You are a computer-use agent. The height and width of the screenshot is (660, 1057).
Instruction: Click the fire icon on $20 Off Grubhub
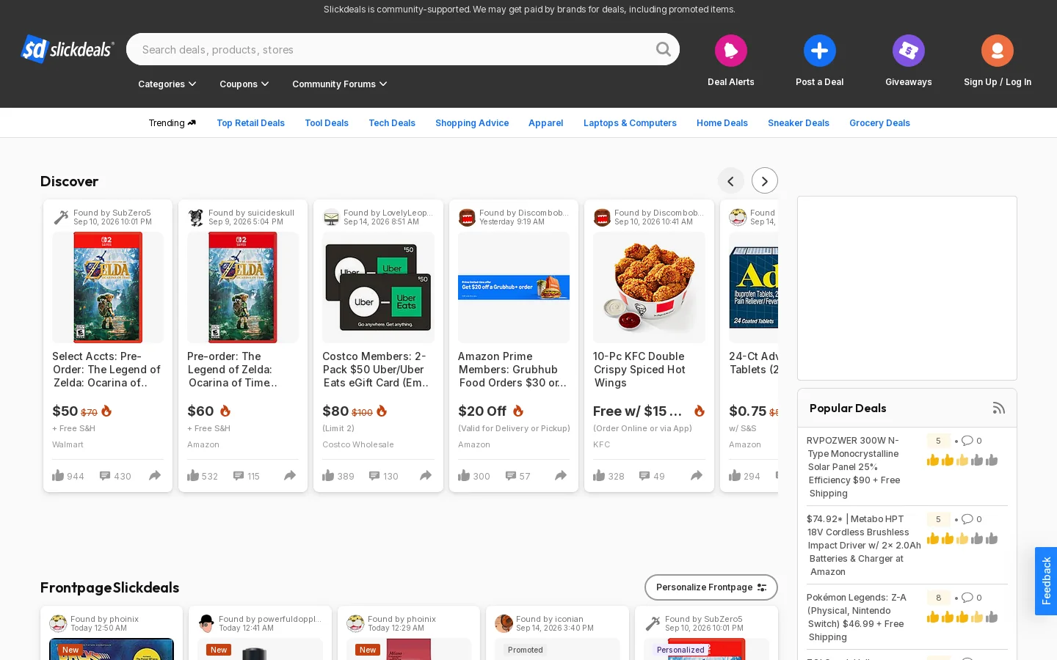point(518,411)
